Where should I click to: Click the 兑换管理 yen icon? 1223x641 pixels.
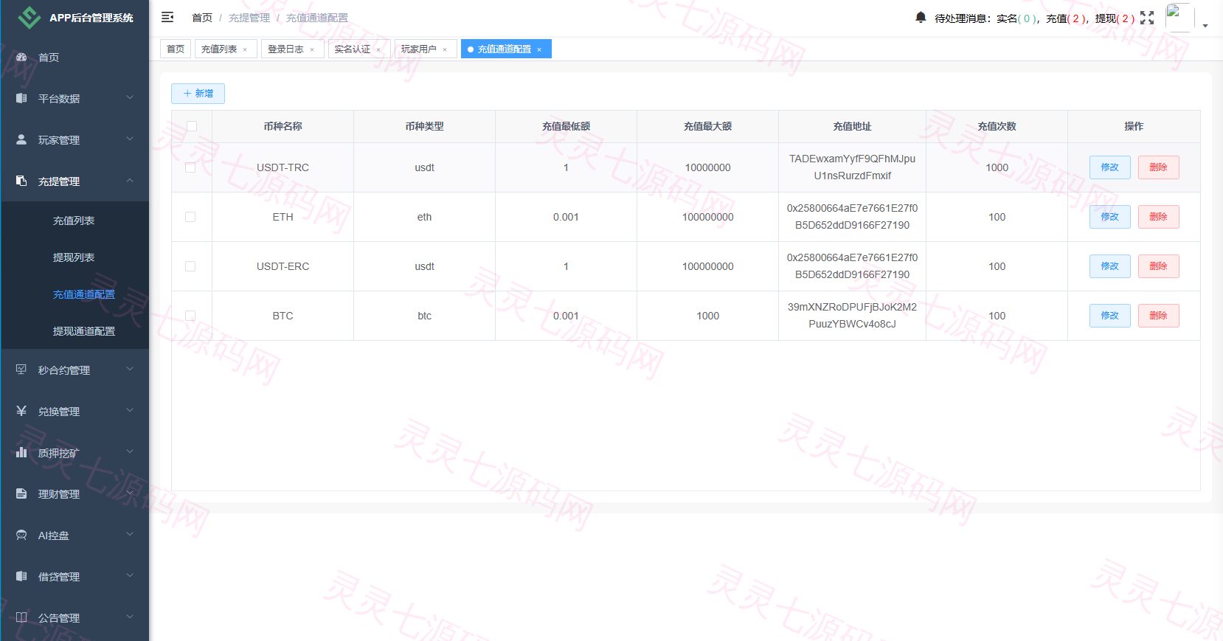[x=21, y=411]
